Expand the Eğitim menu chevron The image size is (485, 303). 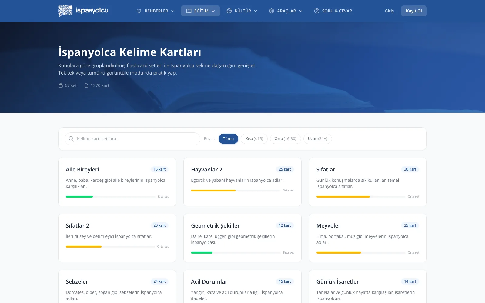213,11
